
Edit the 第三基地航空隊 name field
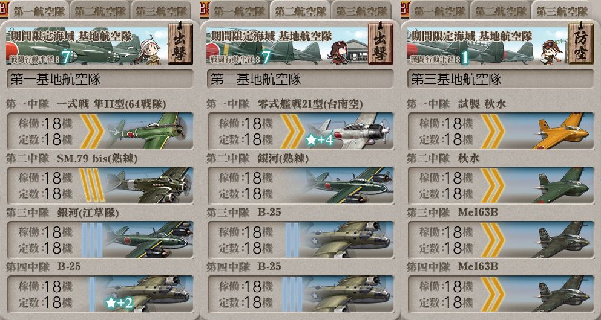point(501,78)
